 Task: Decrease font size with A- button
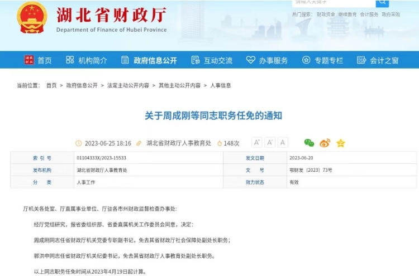[270, 143]
